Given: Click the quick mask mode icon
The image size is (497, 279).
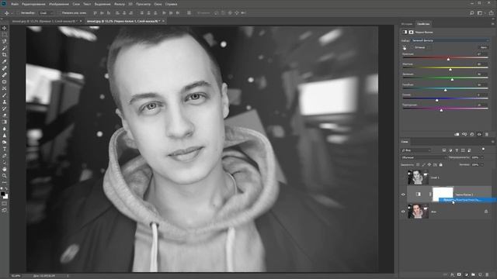Looking at the screenshot, I should 5,204.
